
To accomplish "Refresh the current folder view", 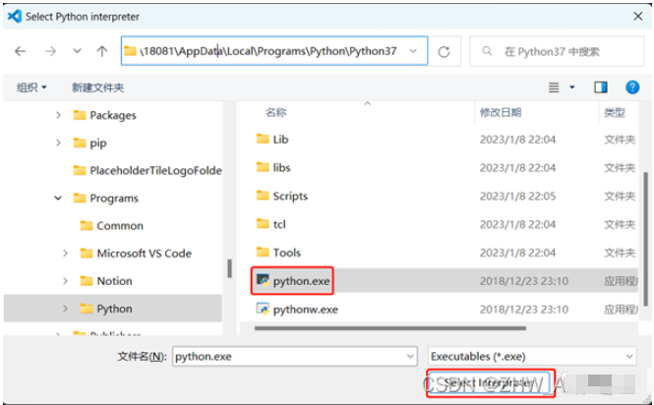I will click(445, 51).
